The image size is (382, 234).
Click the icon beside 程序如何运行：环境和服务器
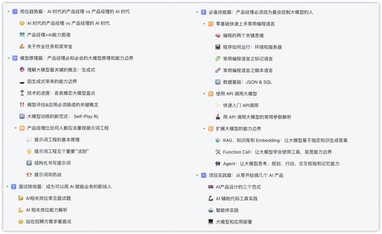tap(218, 47)
